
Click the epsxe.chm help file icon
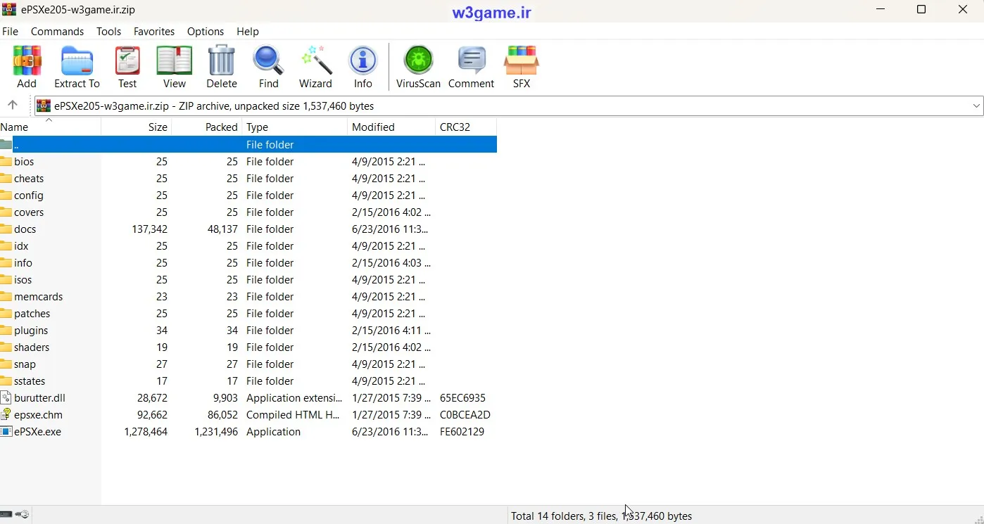coord(6,414)
